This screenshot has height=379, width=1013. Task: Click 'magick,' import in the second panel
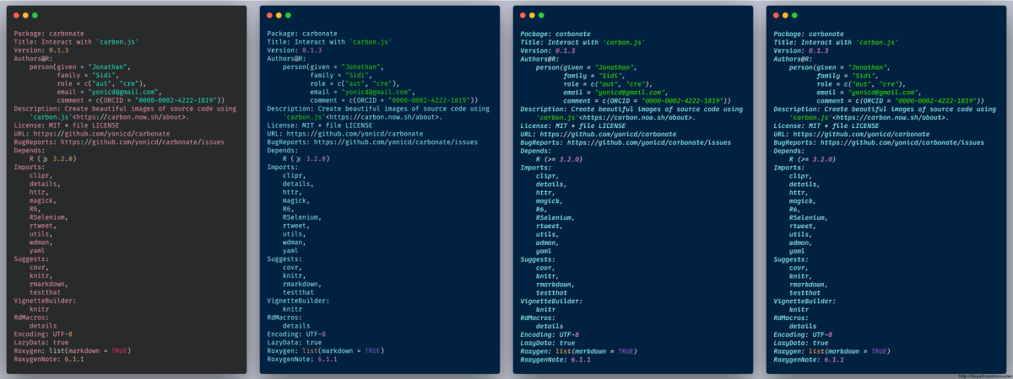click(296, 200)
